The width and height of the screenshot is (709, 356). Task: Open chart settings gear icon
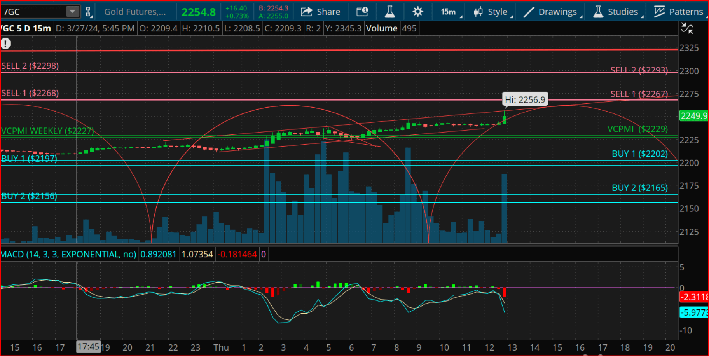417,12
